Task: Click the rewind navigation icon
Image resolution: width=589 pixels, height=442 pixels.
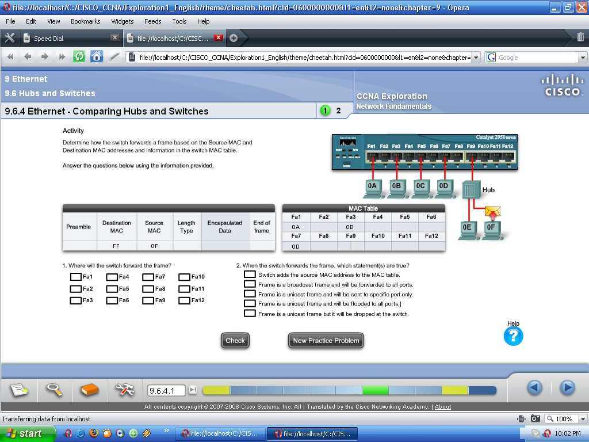Action: (10, 57)
